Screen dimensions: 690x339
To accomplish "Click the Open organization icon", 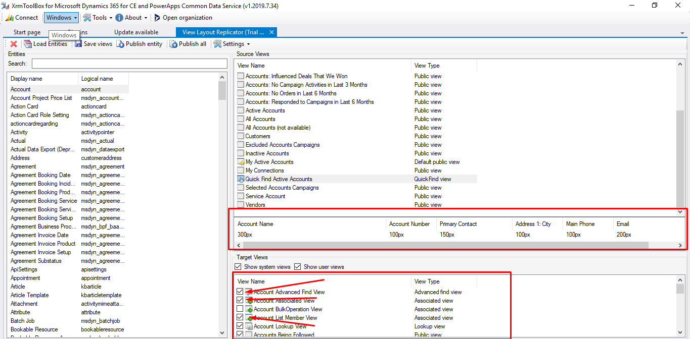I will [x=157, y=18].
